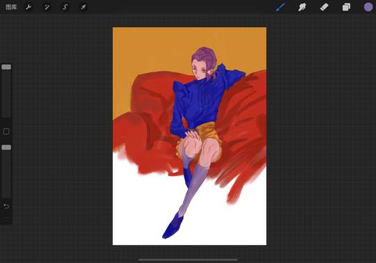This screenshot has width=376, height=263.
Task: Select the Brush paint tool
Action: coord(280,7)
